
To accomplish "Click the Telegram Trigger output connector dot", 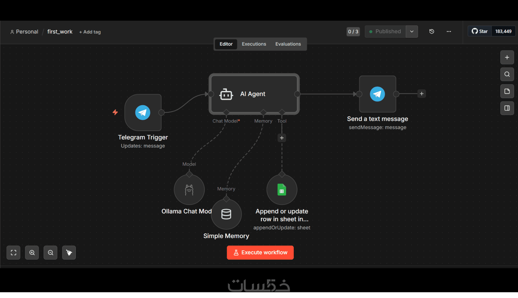I will (161, 113).
